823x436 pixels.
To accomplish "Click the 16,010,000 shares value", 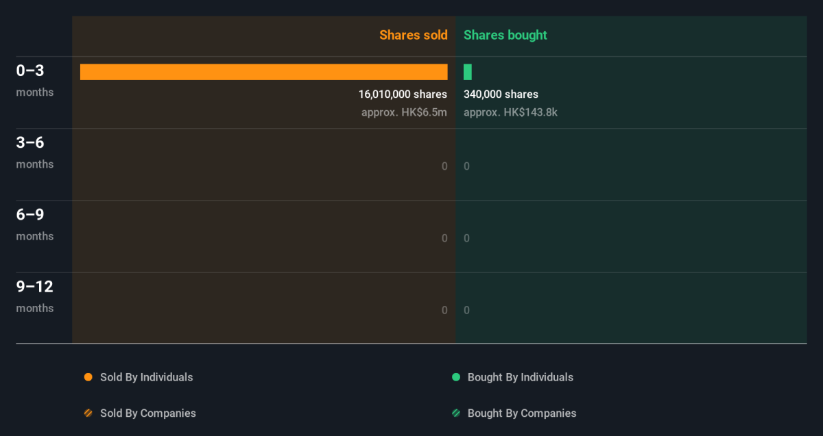I will click(403, 94).
